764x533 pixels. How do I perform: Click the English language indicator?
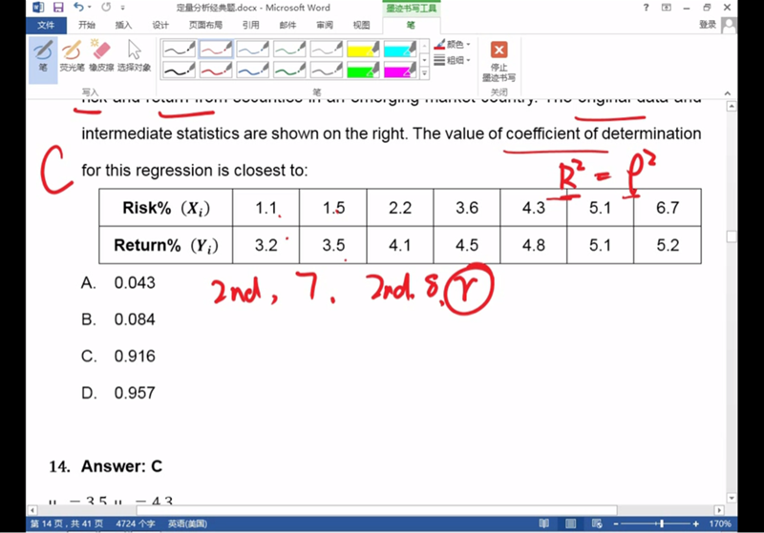(187, 523)
